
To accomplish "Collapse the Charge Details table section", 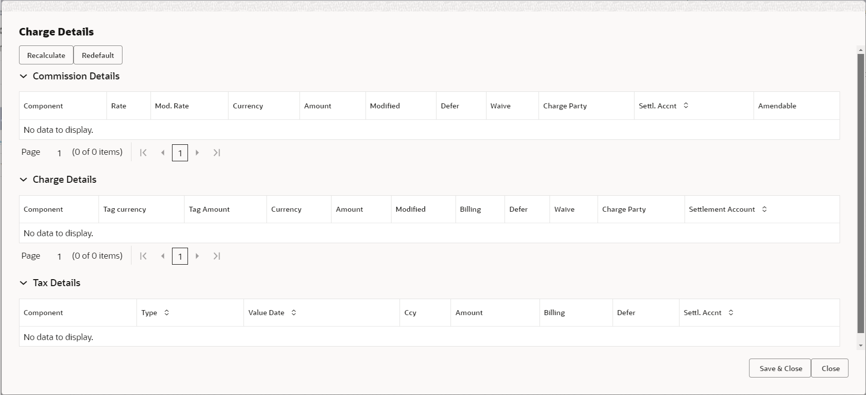I will pyautogui.click(x=23, y=180).
